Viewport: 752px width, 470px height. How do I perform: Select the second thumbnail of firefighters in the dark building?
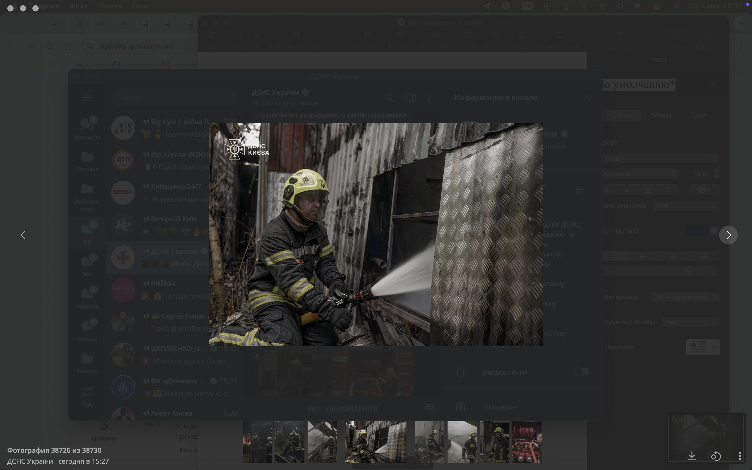[x=290, y=442]
